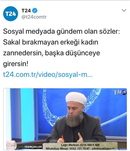Click the 'zannedersin, başka düşünceye' tweet line
Image resolution: width=130 pixels, height=151 pixels.
[52, 53]
